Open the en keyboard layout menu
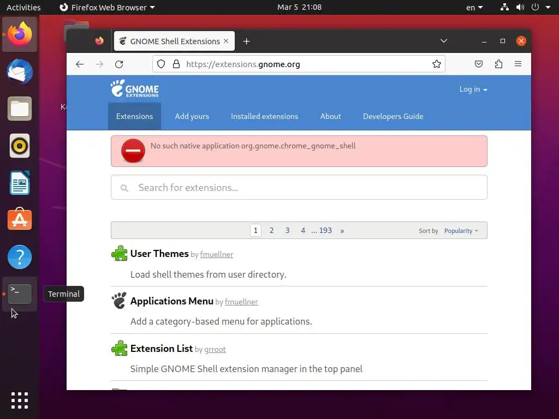This screenshot has width=559, height=419. (474, 8)
